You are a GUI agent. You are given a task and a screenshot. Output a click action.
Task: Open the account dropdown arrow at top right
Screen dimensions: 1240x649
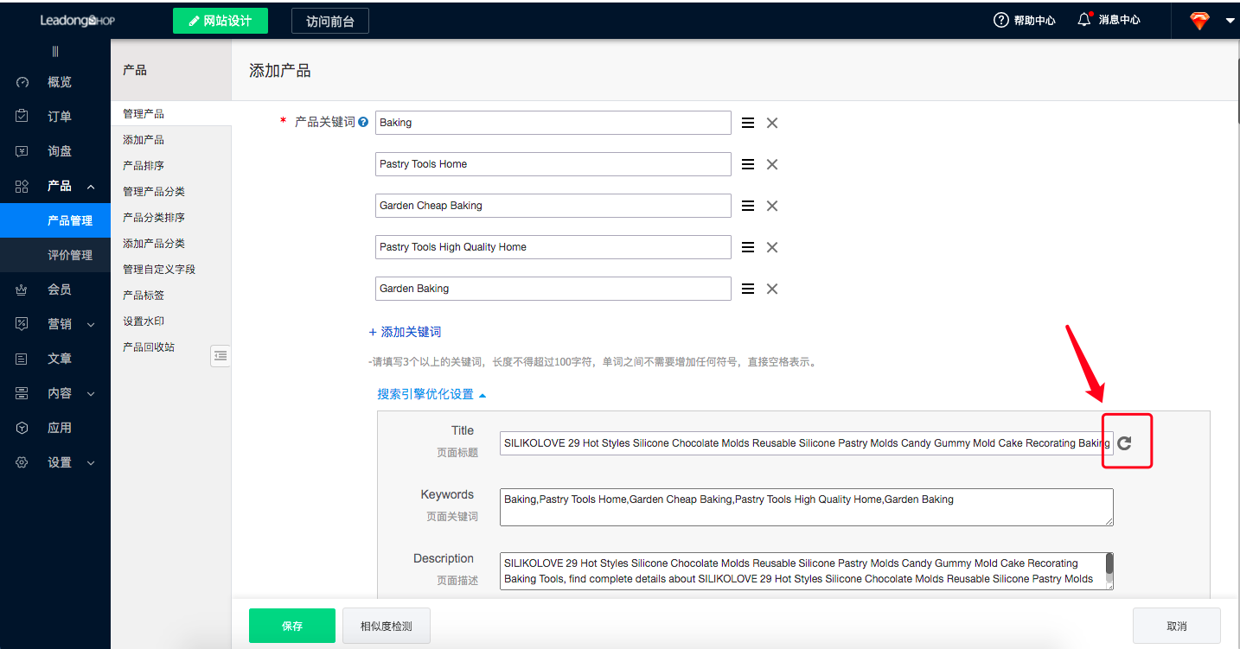pos(1230,21)
